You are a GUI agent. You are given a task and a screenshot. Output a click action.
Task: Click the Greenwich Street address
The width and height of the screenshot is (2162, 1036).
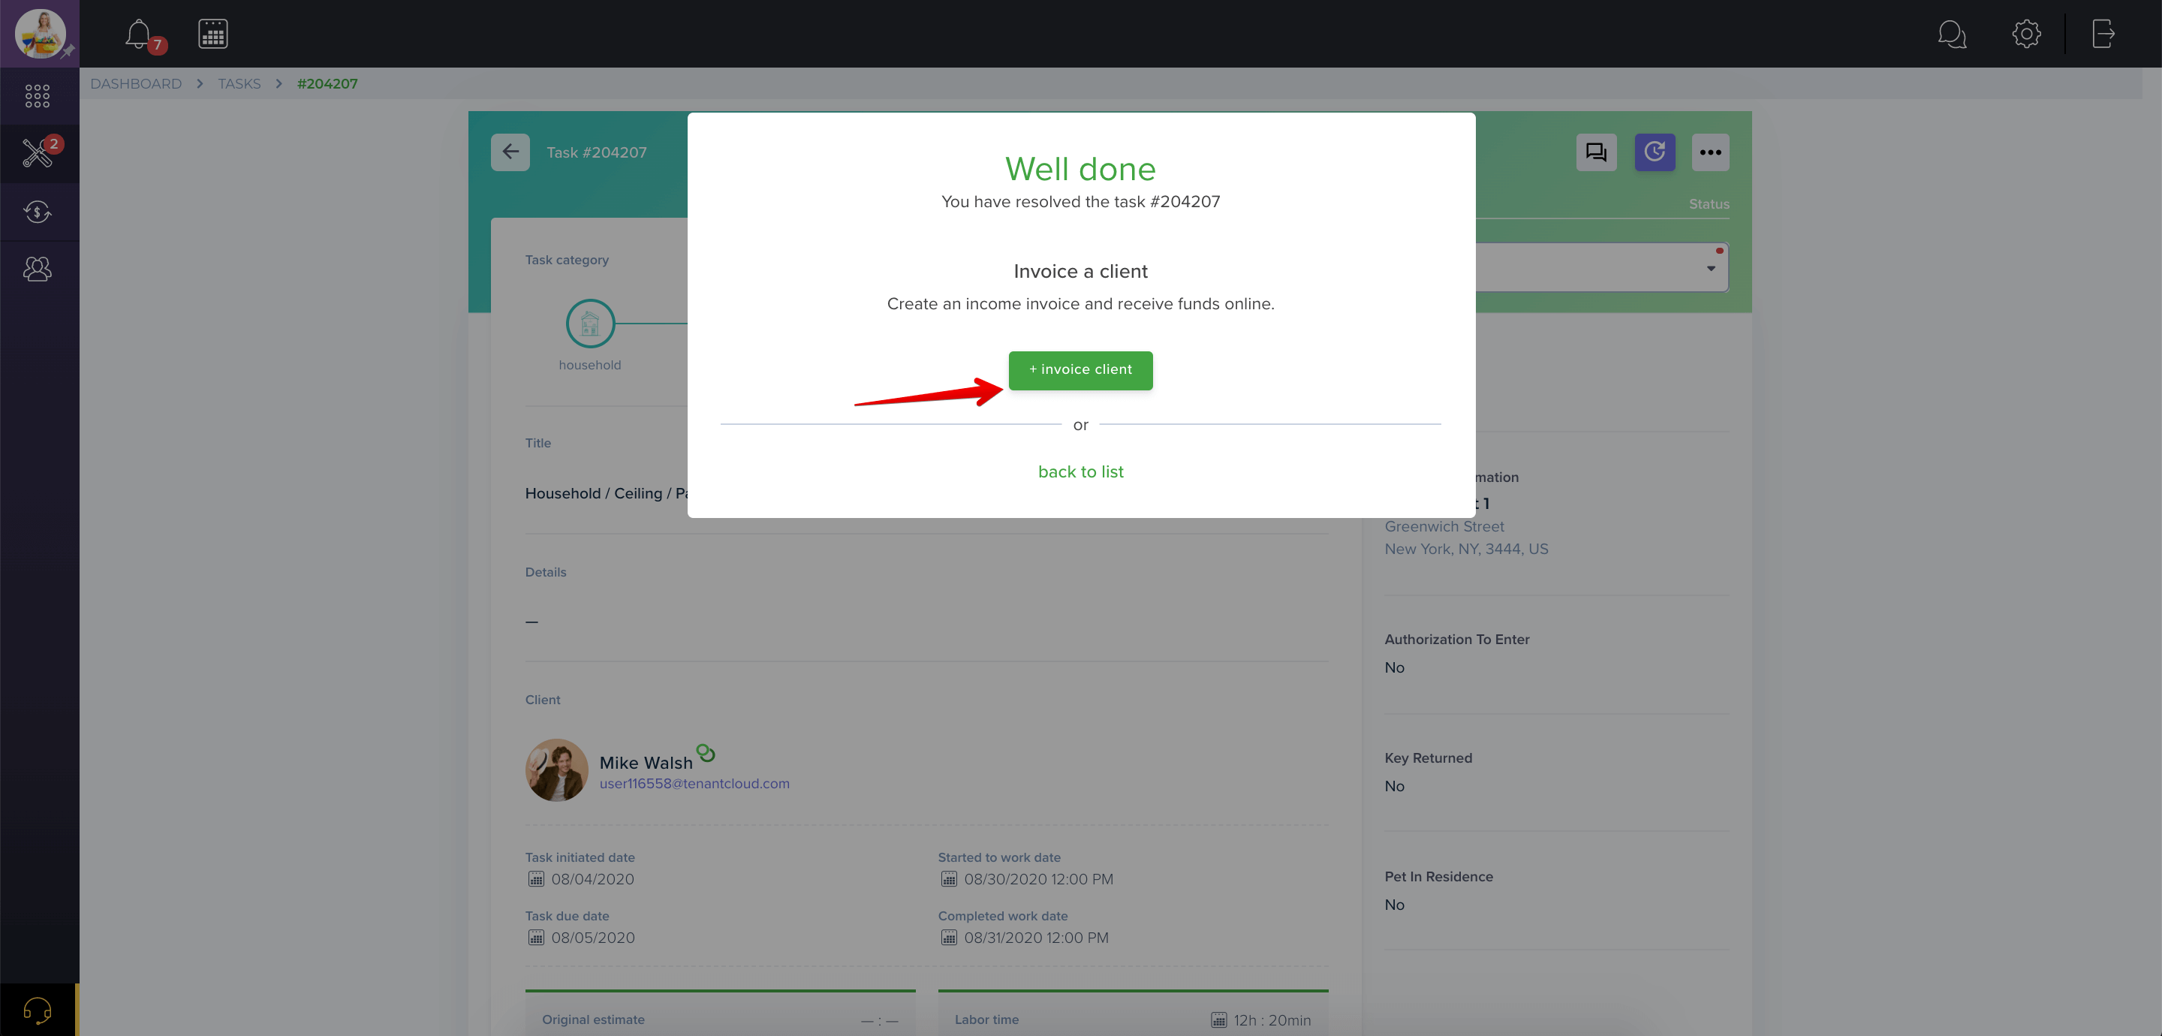1444,526
